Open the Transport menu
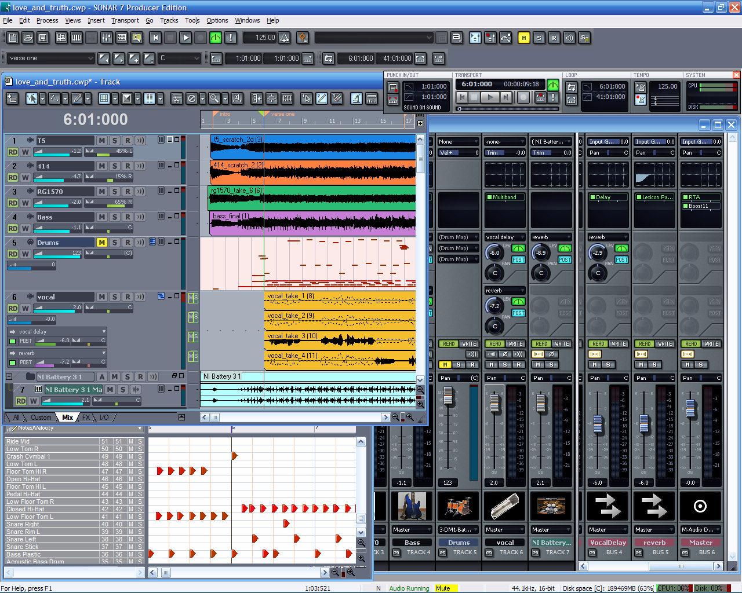The width and height of the screenshot is (742, 593). 125,20
